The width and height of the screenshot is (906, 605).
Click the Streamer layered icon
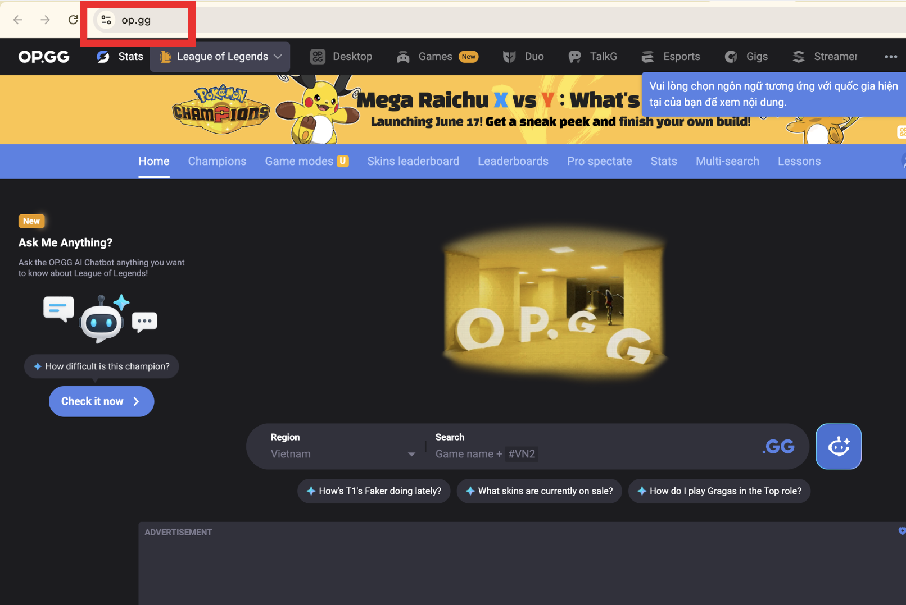799,57
